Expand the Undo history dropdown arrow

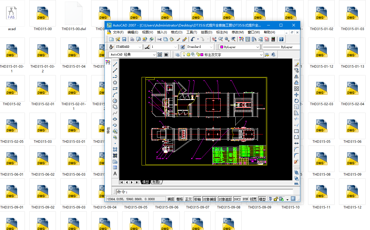pyautogui.click(x=198, y=39)
